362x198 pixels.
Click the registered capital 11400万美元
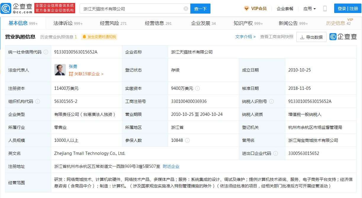click(x=66, y=88)
